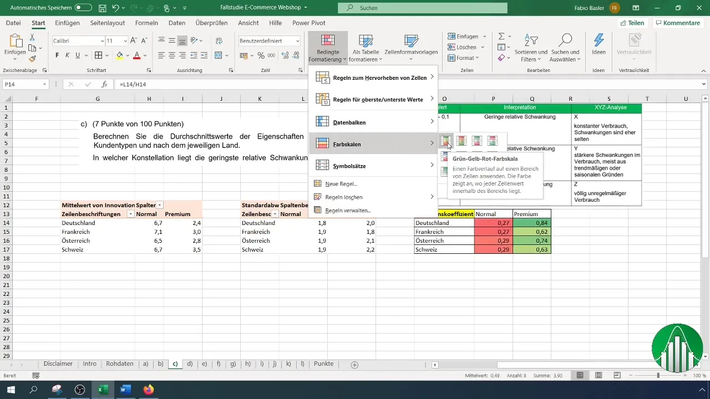Increase font size with larger A icon
The width and height of the screenshot is (710, 399).
tap(133, 40)
